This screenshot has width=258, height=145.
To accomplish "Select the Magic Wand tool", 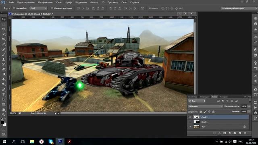I will [x=4, y=34].
